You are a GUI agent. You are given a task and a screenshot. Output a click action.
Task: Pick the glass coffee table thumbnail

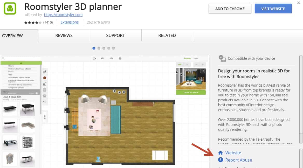[10, 142]
